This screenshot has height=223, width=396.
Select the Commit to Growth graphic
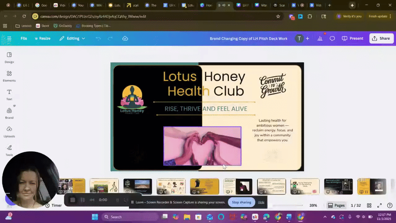point(273,86)
